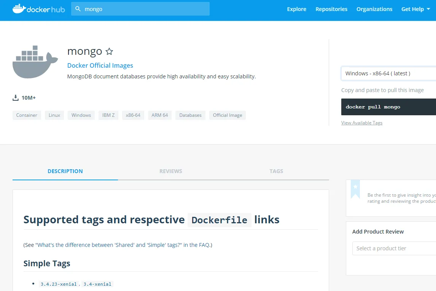
Task: Click the Add Product Review heading
Action: coord(378,232)
